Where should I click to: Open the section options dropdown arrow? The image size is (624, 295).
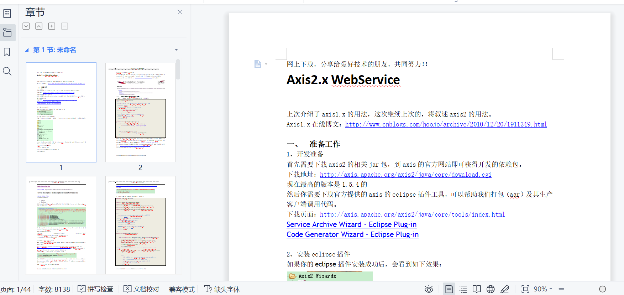coord(176,50)
